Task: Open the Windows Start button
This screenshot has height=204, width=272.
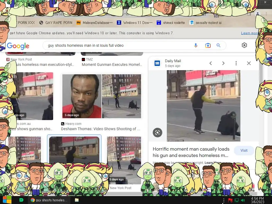Action: pyautogui.click(x=7, y=200)
